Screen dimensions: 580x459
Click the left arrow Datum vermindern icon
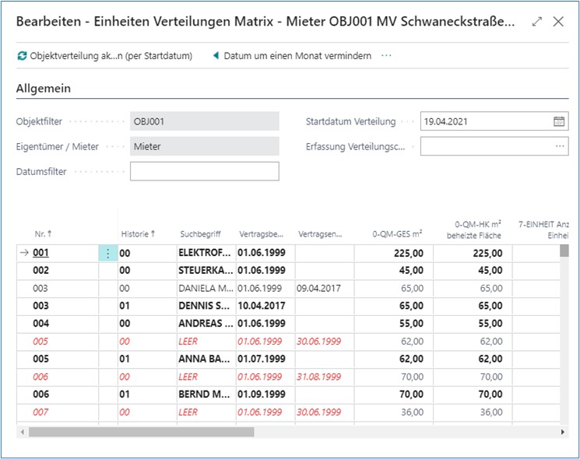click(x=214, y=56)
